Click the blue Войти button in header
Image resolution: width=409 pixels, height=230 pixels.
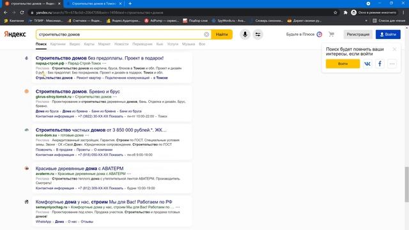click(388, 34)
